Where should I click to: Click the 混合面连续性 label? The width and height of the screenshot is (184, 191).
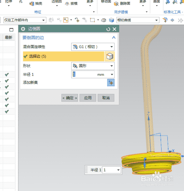pos(34,47)
